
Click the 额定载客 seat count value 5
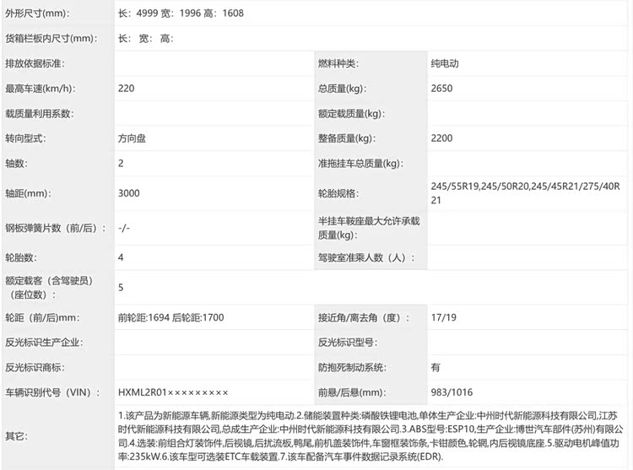[122, 287]
